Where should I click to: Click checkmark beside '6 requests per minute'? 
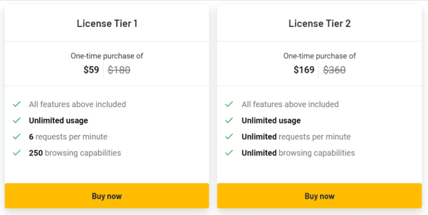pos(17,137)
